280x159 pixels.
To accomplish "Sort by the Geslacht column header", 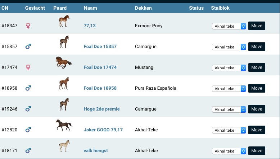I will click(35, 8).
